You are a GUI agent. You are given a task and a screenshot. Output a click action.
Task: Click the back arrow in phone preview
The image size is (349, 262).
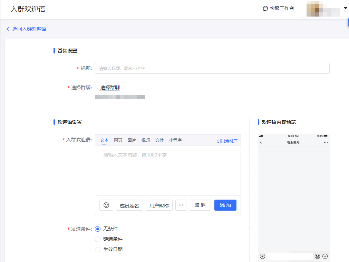[261, 142]
